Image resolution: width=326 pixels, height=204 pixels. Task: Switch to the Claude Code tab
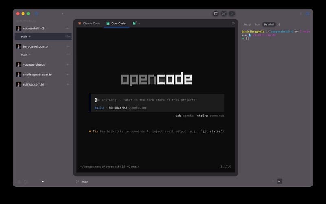pos(89,23)
